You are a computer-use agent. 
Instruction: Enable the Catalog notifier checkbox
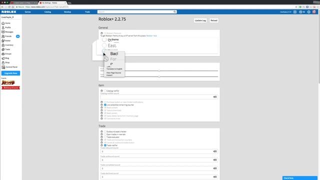point(105,91)
